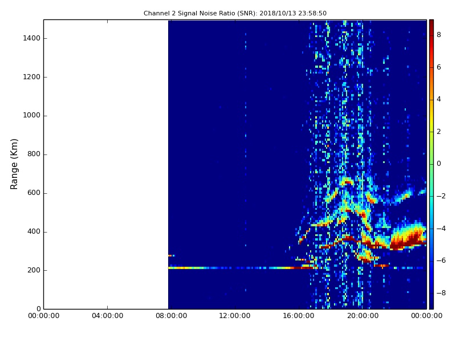Click the colorbar label −2

tap(441, 196)
